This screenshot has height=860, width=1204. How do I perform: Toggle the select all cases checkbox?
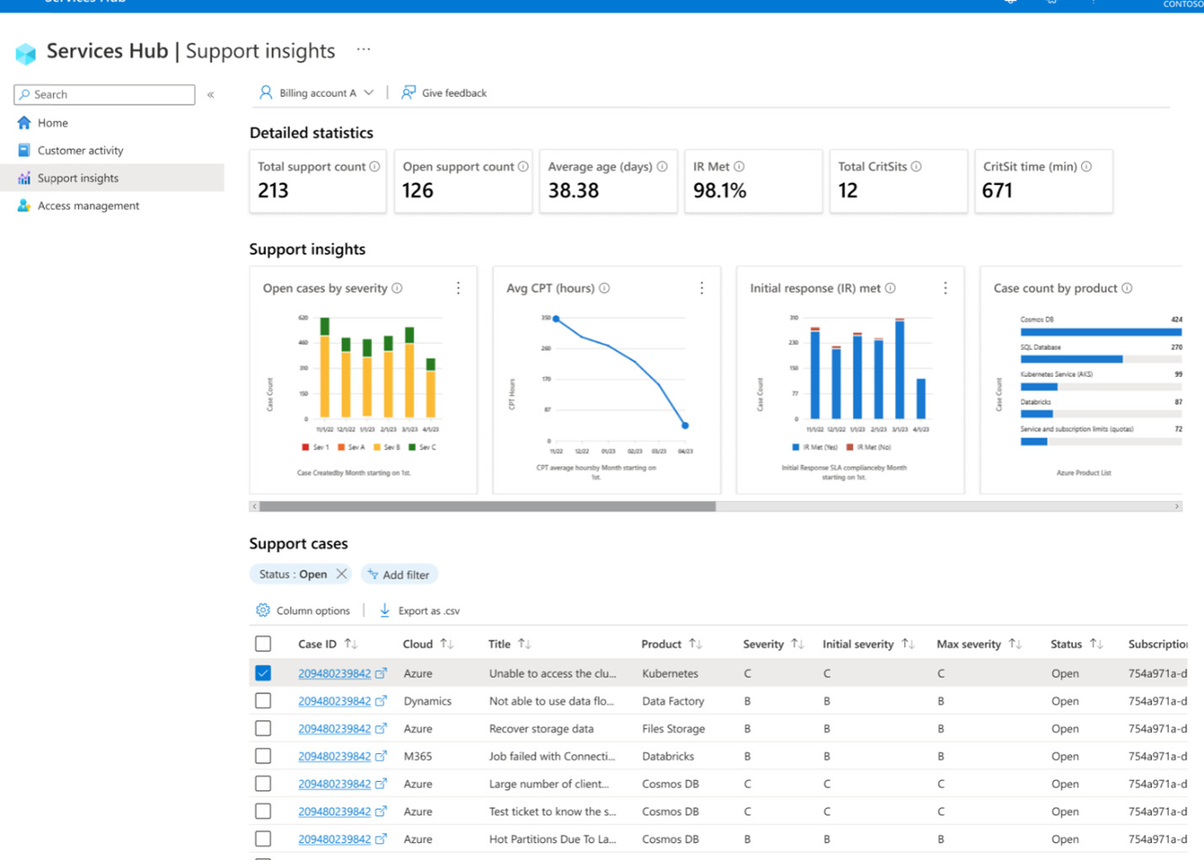(x=264, y=644)
